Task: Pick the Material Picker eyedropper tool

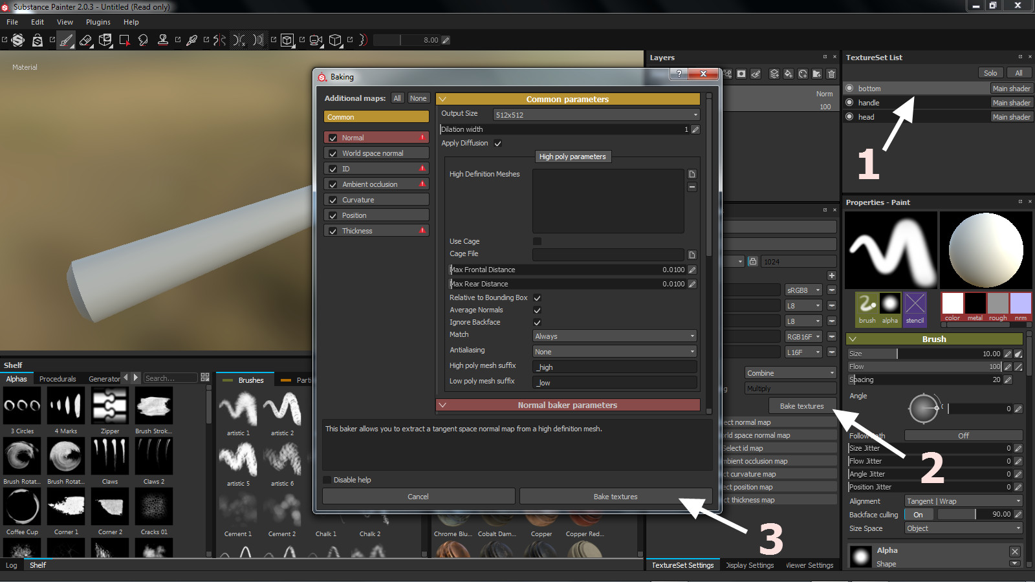Action: pyautogui.click(x=191, y=40)
